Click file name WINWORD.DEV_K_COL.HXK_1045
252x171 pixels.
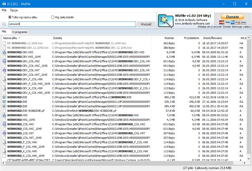tap(28, 93)
